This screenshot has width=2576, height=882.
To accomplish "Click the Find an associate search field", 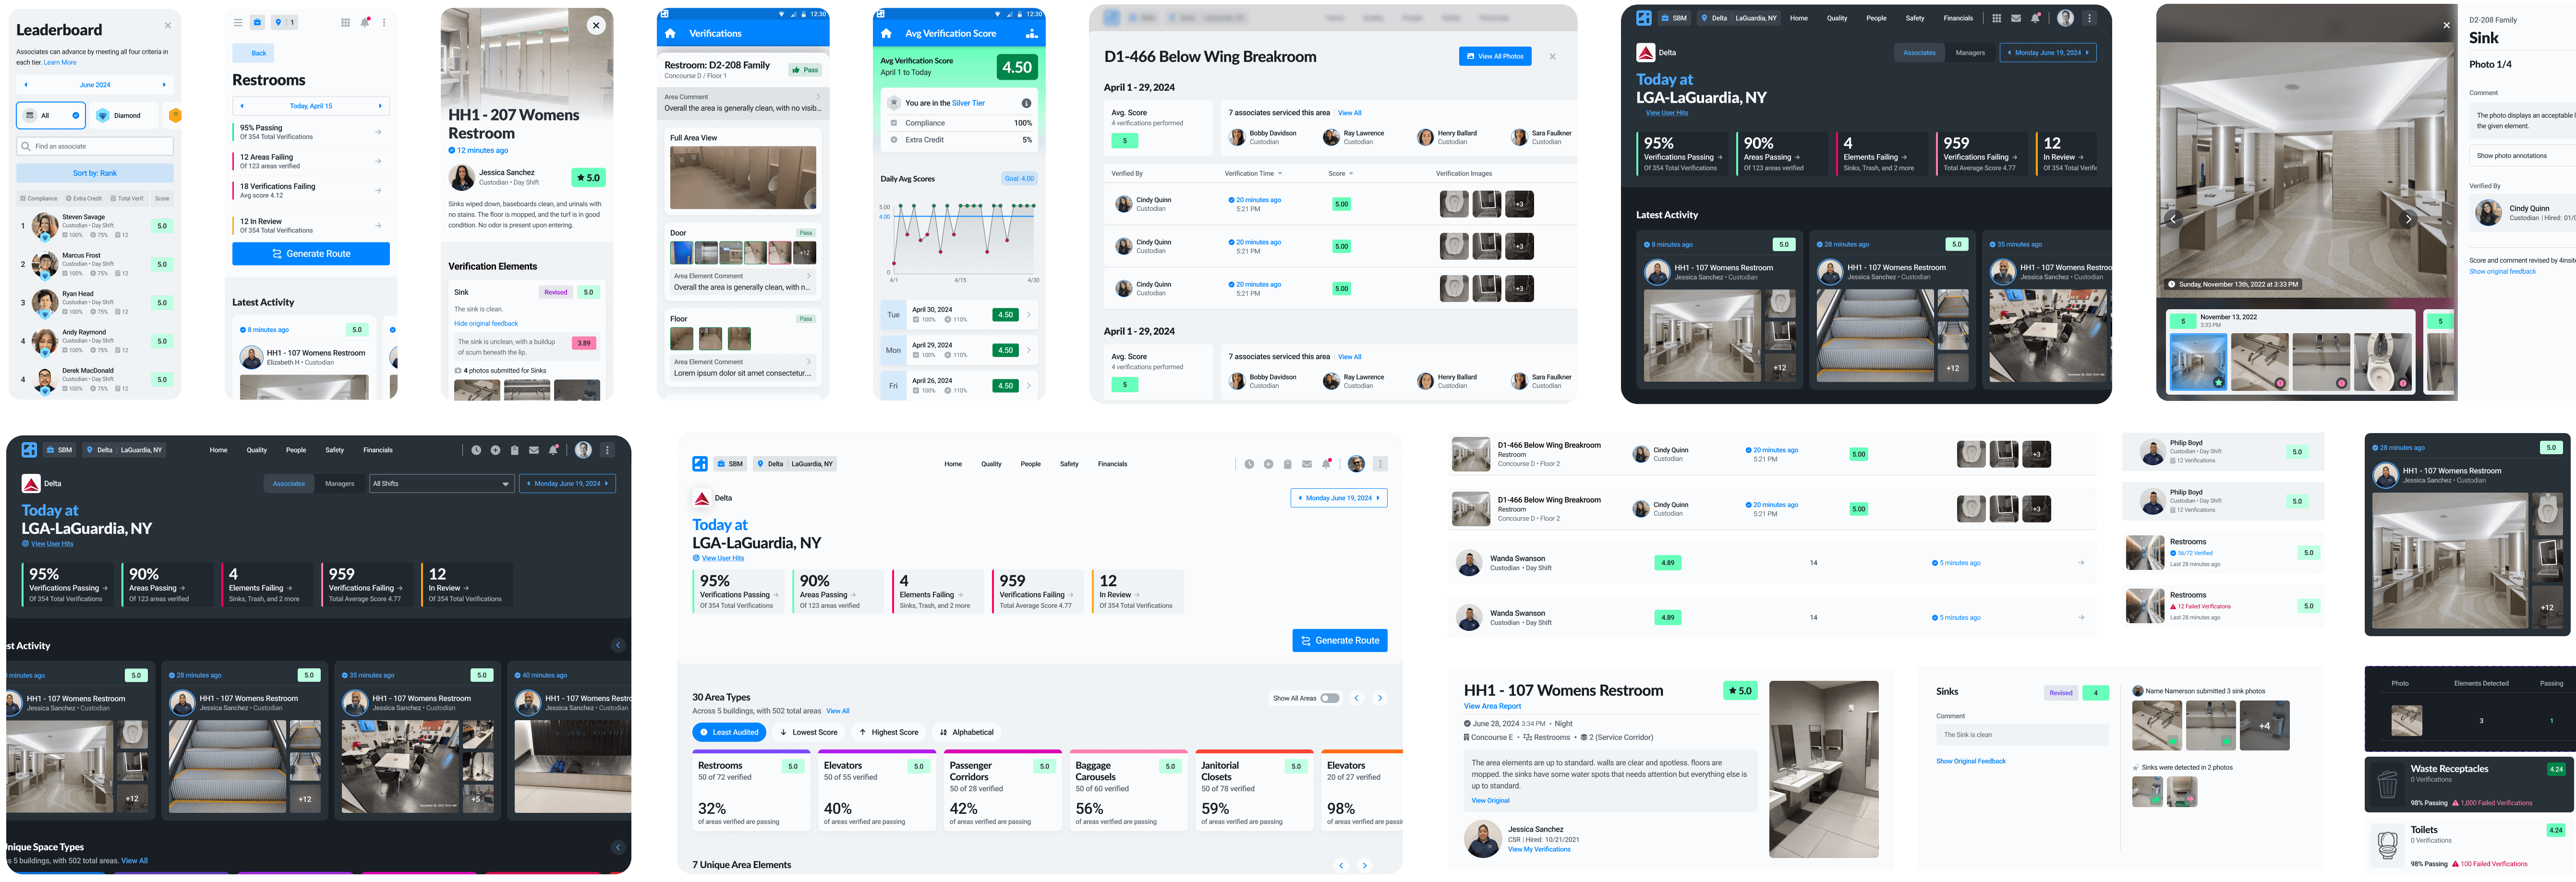I will click(95, 146).
